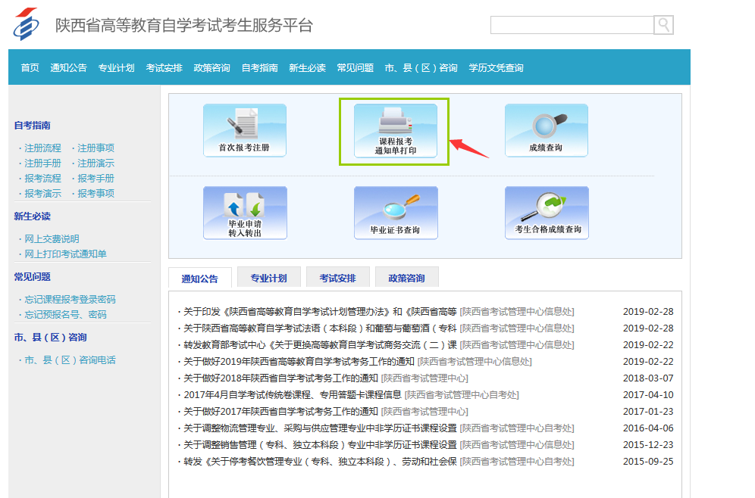Click the search magnifier button
Viewport: 755px width, 498px height.
(x=663, y=25)
